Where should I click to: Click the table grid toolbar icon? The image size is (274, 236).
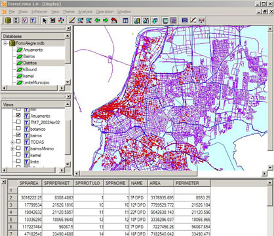click(125, 20)
